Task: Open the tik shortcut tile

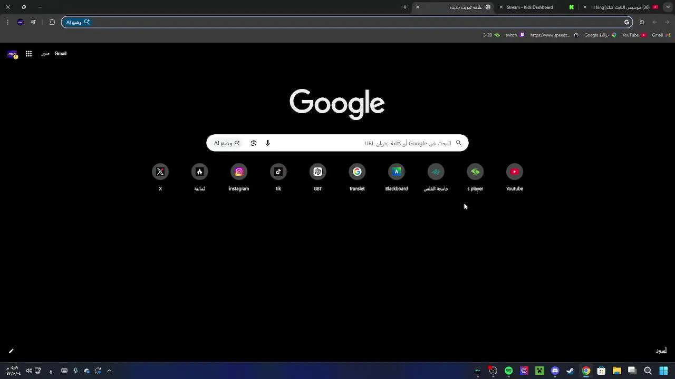Action: [278, 178]
